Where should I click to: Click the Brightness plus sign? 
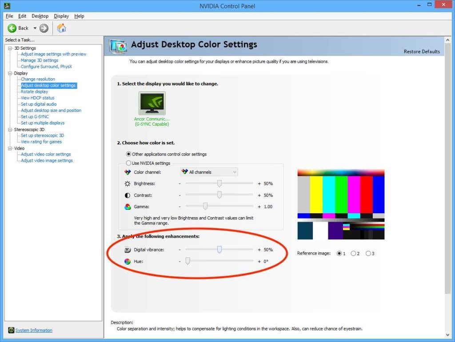point(259,183)
